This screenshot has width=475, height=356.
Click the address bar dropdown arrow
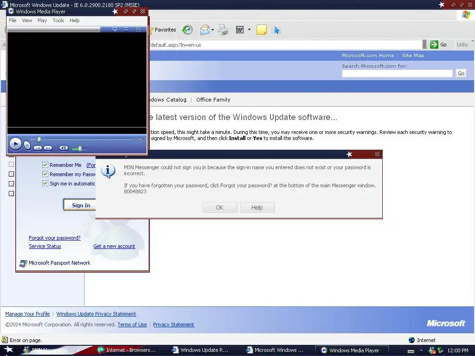pos(424,44)
